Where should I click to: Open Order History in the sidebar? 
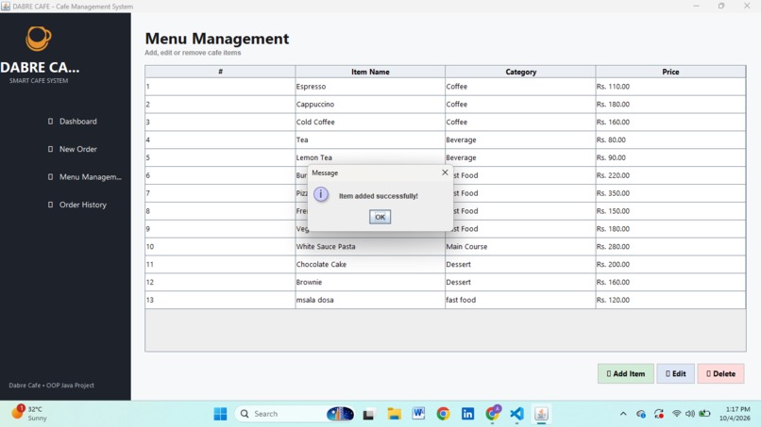pyautogui.click(x=77, y=205)
